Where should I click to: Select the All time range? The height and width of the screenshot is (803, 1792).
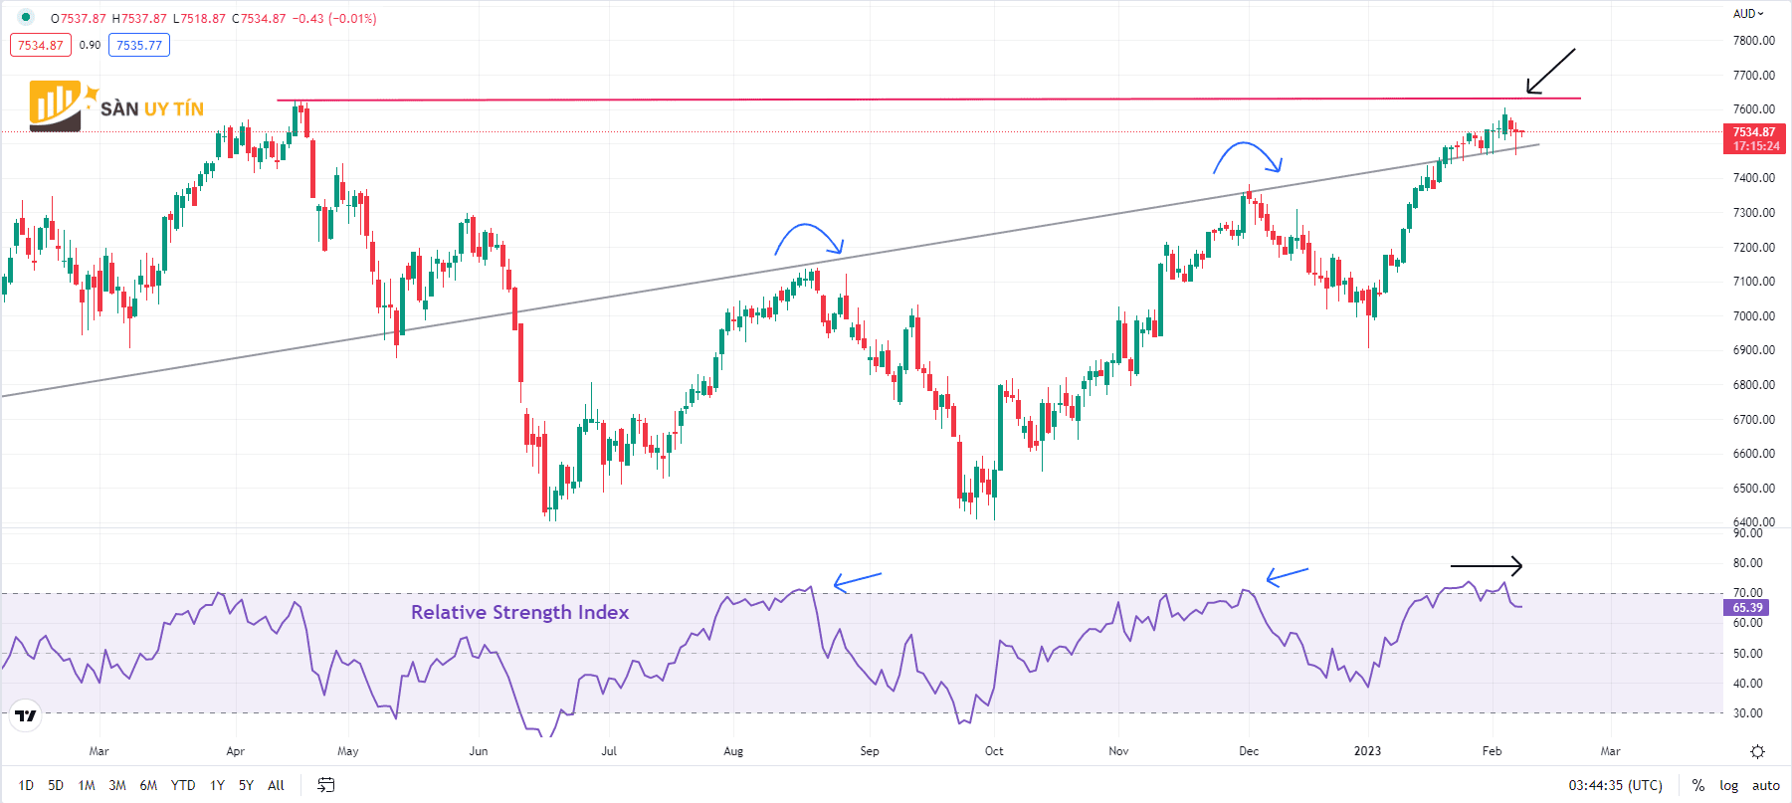[276, 785]
